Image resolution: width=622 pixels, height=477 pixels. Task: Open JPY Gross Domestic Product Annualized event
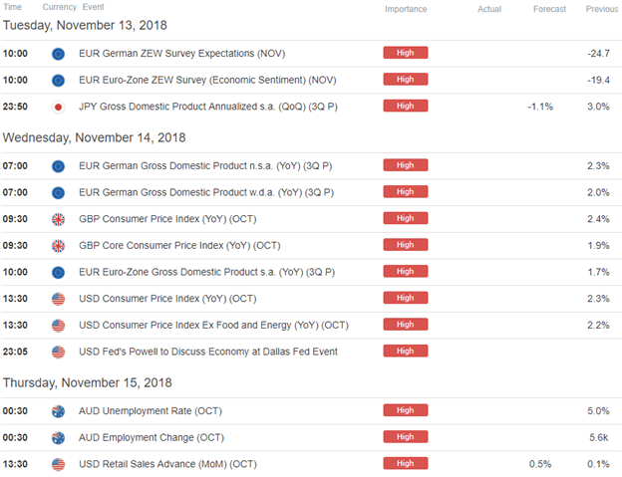[208, 107]
